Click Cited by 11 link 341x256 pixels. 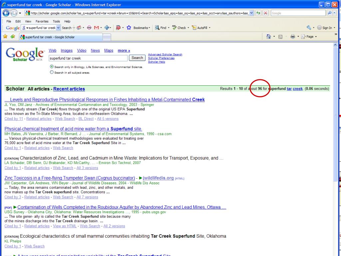(13, 119)
